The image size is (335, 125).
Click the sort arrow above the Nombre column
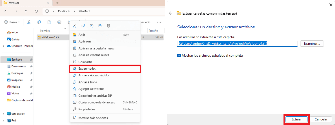[x=65, y=28]
